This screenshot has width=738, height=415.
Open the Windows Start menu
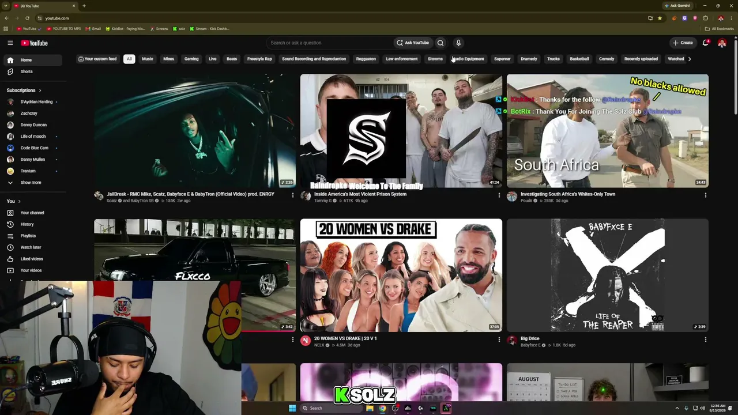(292, 408)
